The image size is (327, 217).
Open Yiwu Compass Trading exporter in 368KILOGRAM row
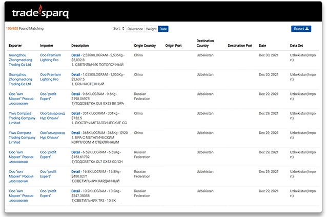(x=22, y=137)
